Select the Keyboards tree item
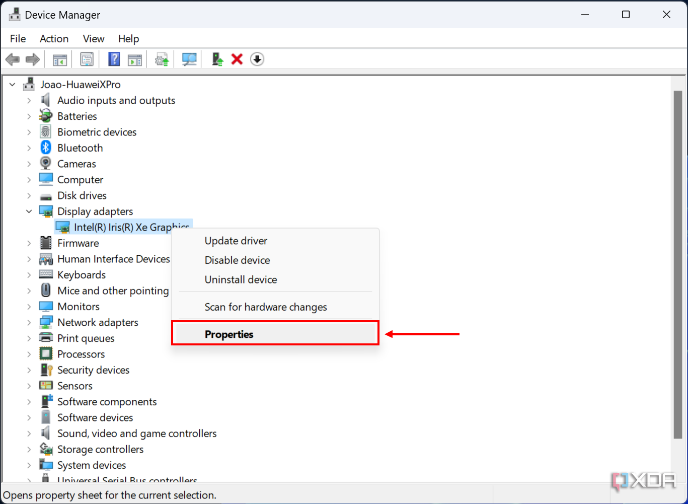The width and height of the screenshot is (688, 504). click(82, 274)
